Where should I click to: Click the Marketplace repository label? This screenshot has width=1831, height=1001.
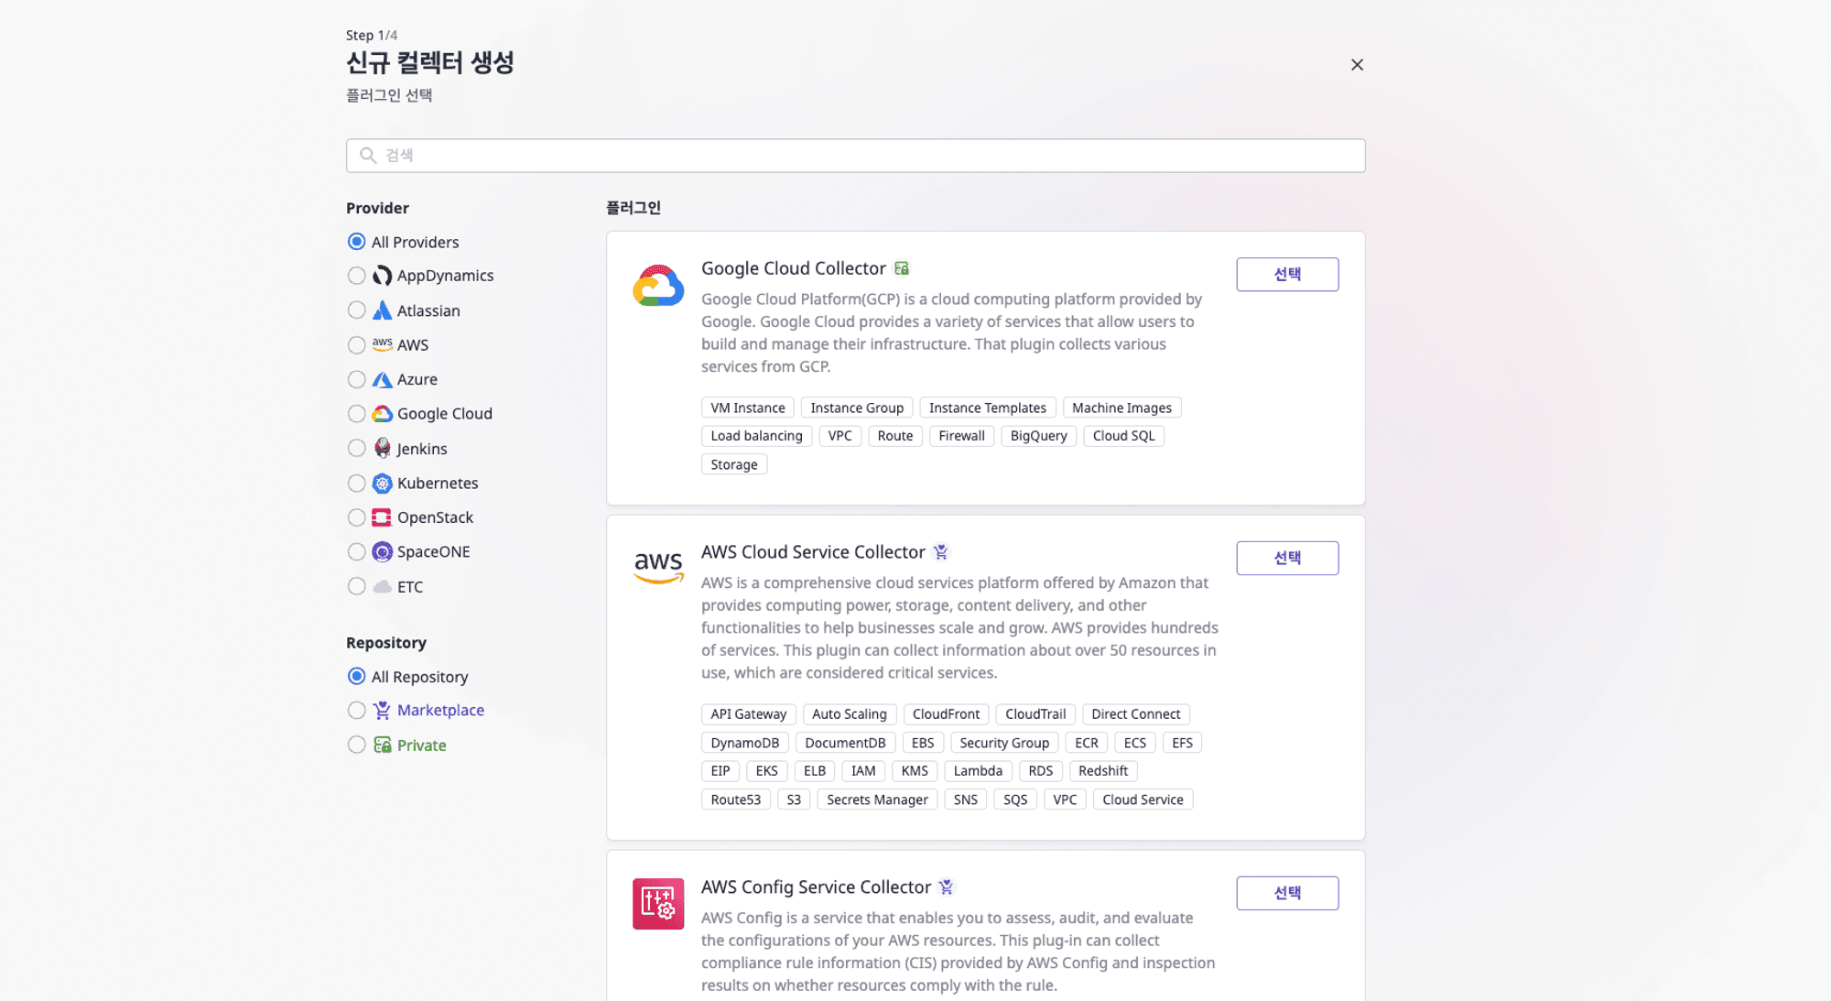point(440,711)
